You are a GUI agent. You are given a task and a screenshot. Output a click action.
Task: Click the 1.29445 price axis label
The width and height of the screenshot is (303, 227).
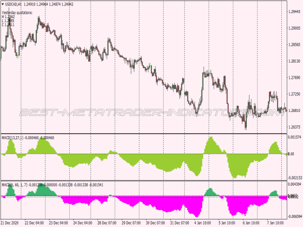click(x=294, y=12)
